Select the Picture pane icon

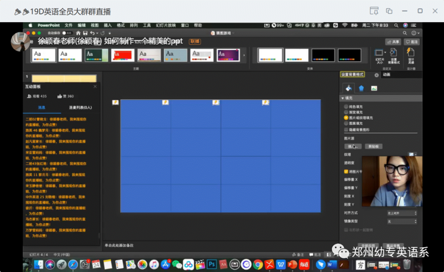(374, 88)
